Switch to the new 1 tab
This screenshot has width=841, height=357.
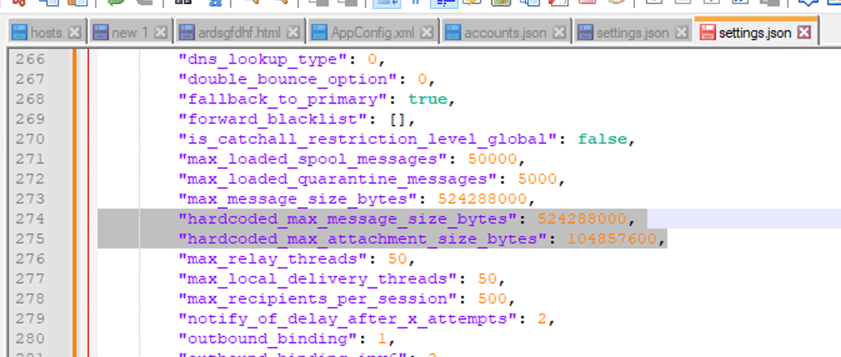pyautogui.click(x=129, y=32)
